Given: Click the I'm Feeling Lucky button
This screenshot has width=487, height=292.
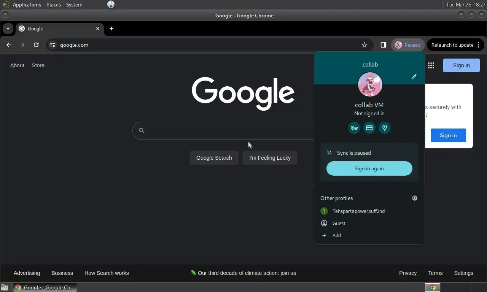Looking at the screenshot, I should [270, 158].
